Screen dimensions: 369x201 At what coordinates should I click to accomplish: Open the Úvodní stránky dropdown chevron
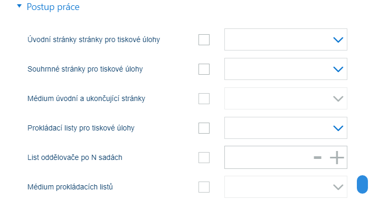tap(338, 39)
